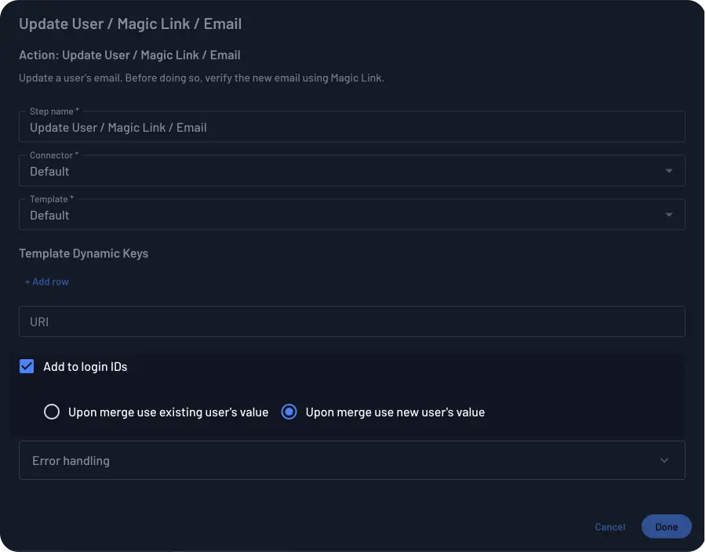706x552 pixels.
Task: Click the Error handling label text
Action: tap(71, 460)
